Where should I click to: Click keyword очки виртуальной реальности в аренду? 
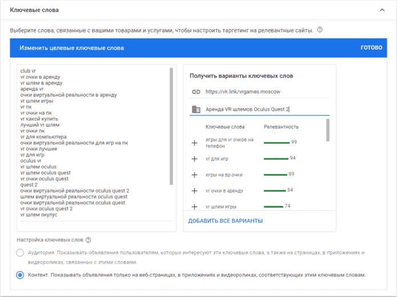69,95
